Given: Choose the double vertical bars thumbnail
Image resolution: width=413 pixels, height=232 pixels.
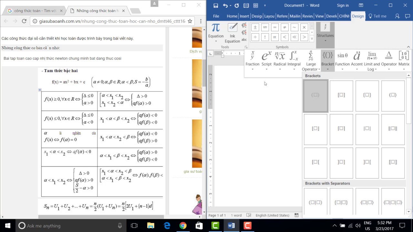Looking at the screenshot, I should pos(393,130).
